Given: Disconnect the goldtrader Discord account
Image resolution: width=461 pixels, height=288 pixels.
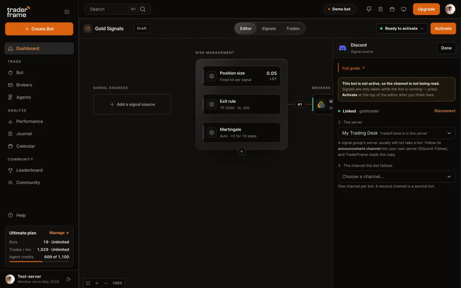Looking at the screenshot, I should [x=445, y=111].
